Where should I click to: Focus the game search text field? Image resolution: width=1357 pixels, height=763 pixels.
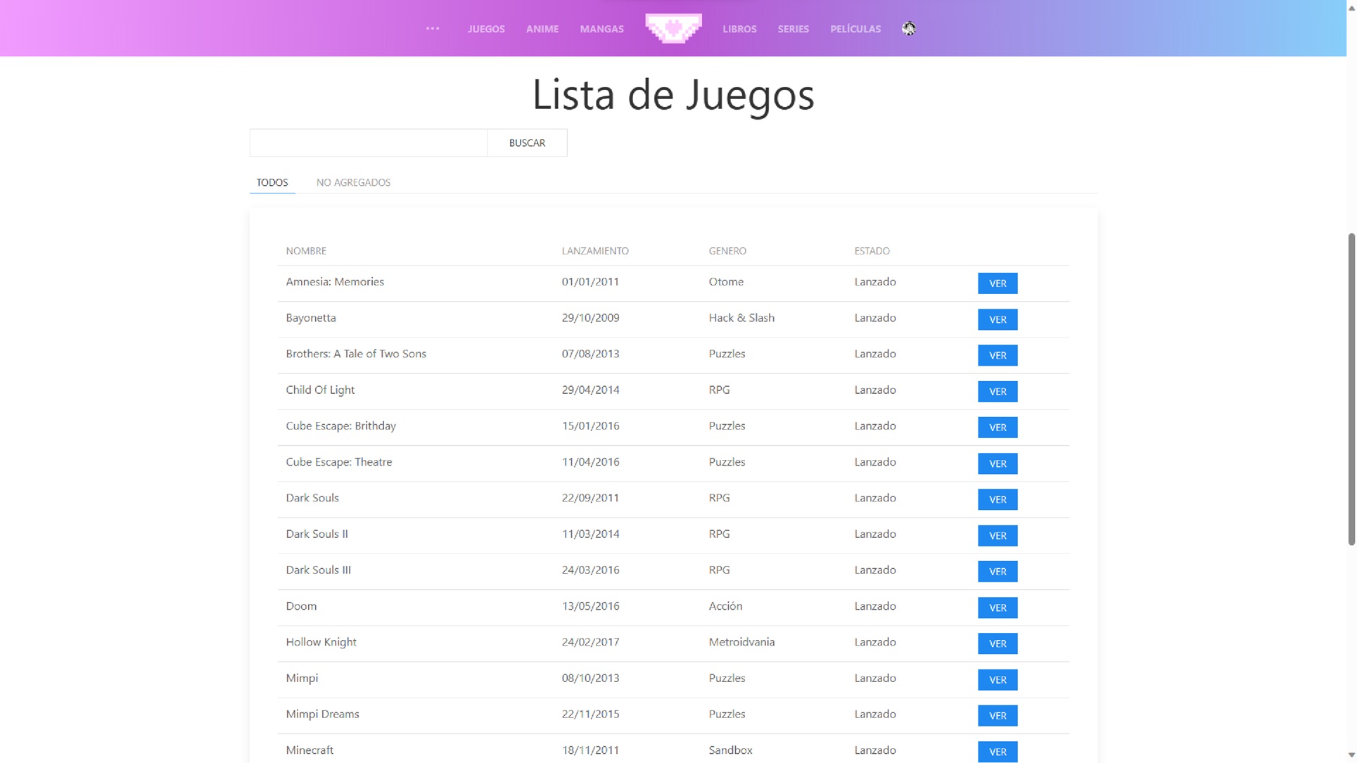click(x=368, y=143)
